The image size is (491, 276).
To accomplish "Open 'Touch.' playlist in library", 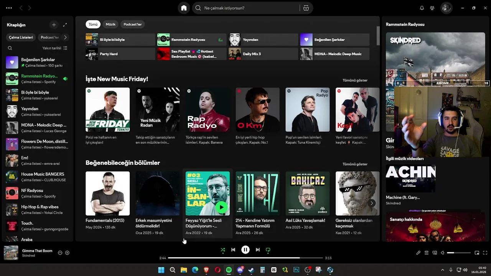I will tap(37, 226).
